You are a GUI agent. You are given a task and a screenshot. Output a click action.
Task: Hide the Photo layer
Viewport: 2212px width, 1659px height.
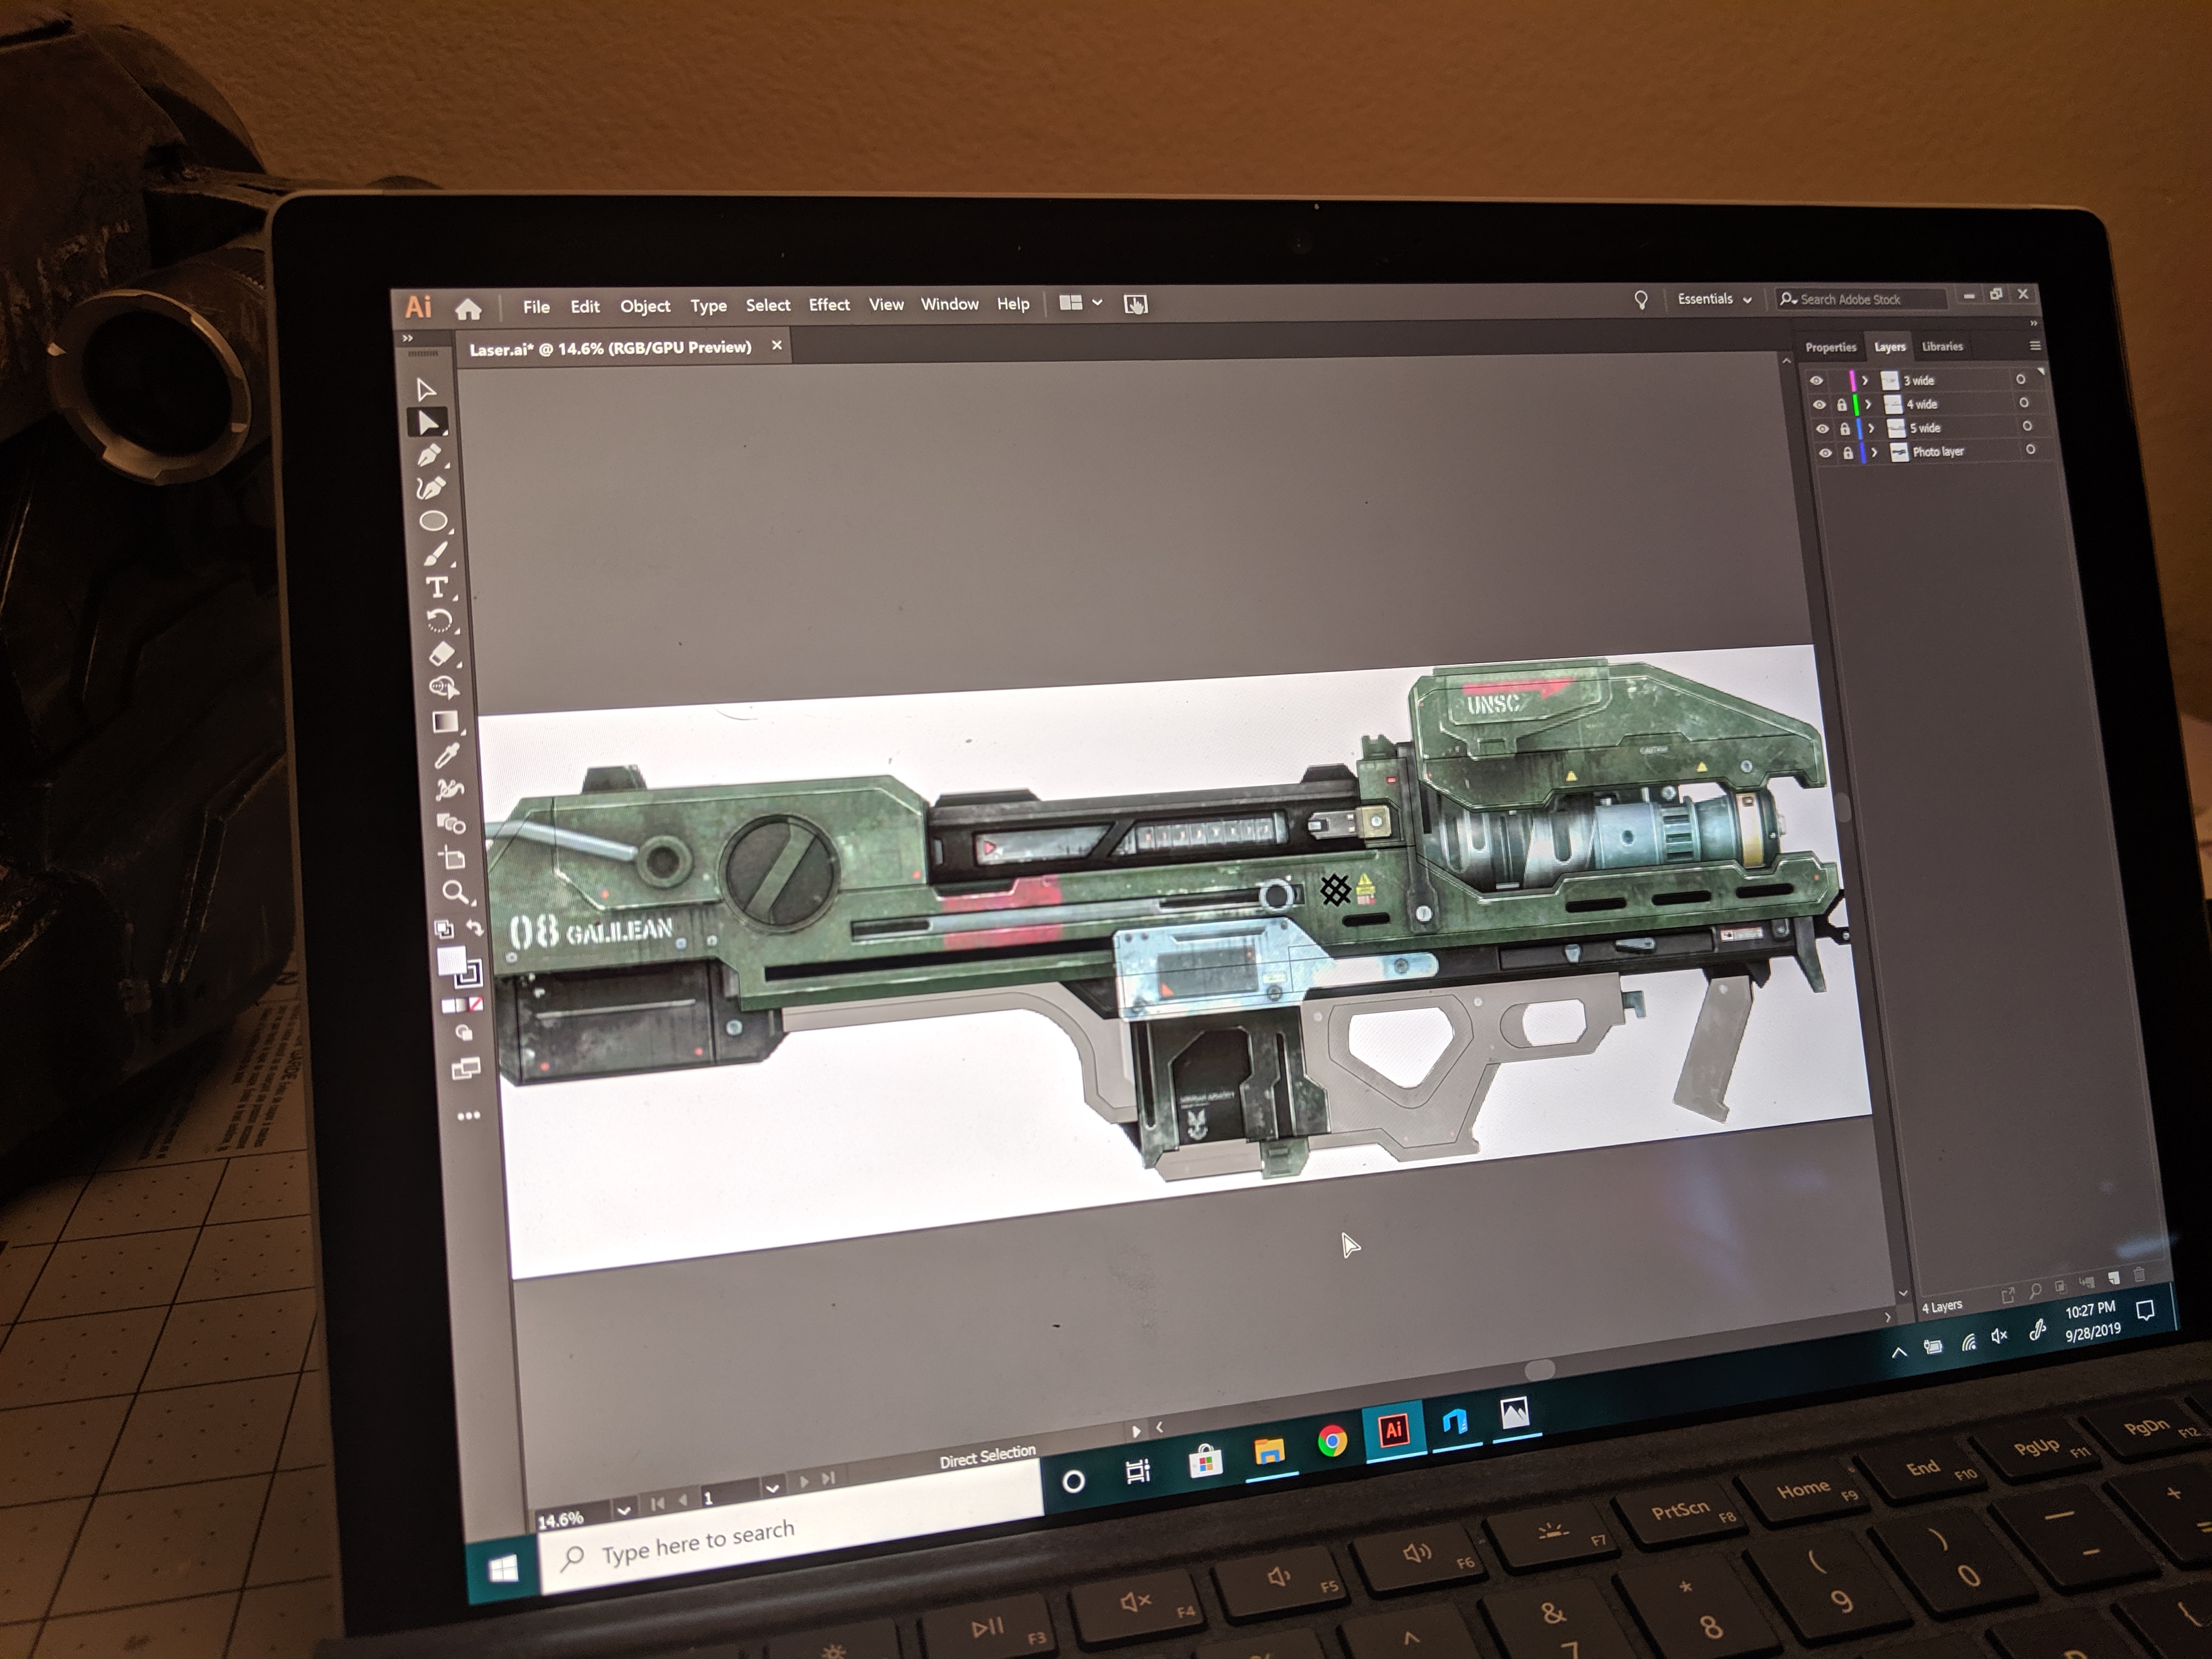pyautogui.click(x=1825, y=452)
